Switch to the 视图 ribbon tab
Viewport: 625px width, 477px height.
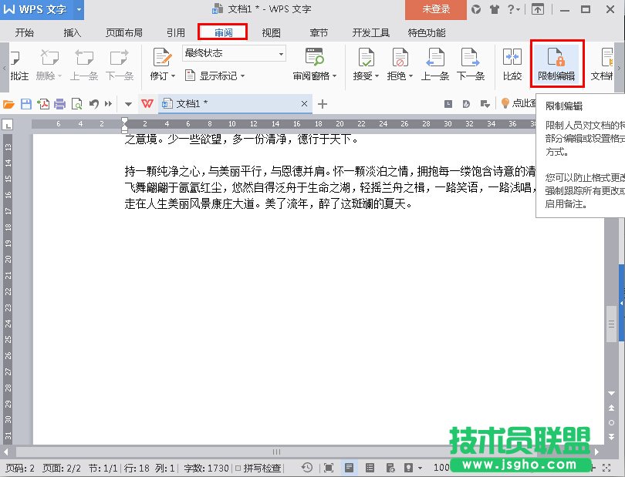tap(272, 32)
